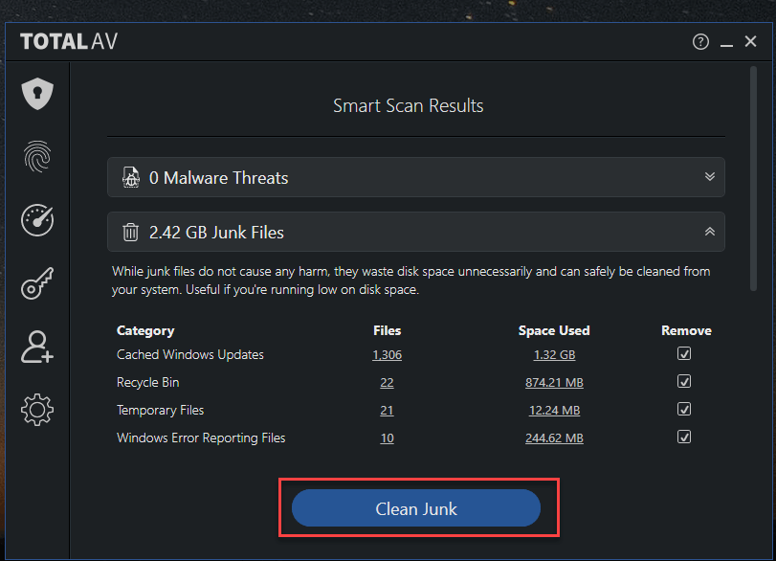
Task: Open the add user referral section
Action: coord(37,347)
